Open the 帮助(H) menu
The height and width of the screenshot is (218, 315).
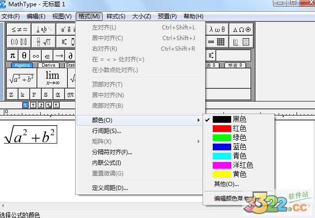(193, 16)
